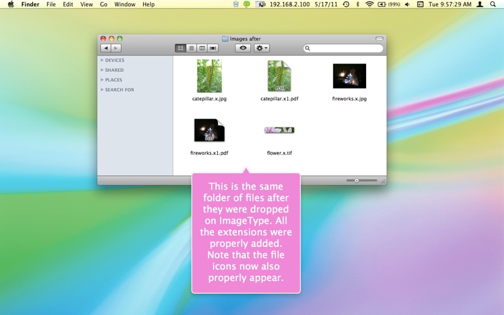Click the flower.x.tif file name
The height and width of the screenshot is (315, 504).
click(x=279, y=153)
